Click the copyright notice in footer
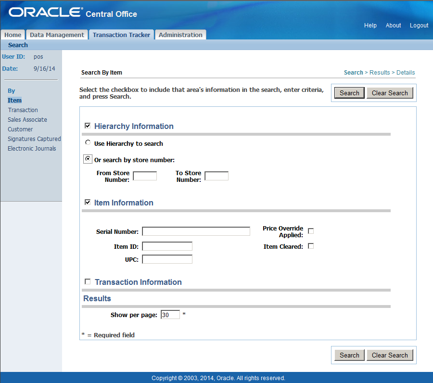433x383 pixels. (218, 378)
